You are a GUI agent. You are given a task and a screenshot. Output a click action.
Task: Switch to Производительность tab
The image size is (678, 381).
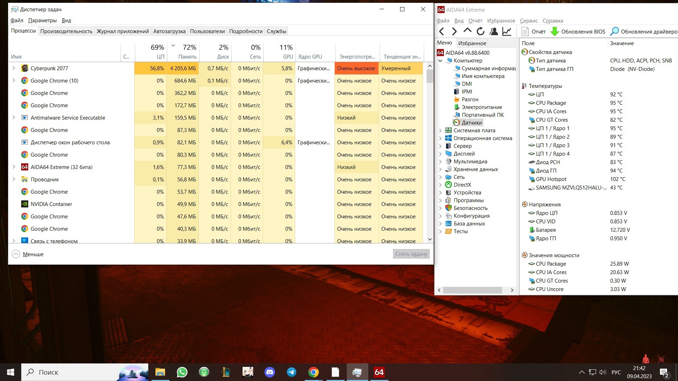66,31
